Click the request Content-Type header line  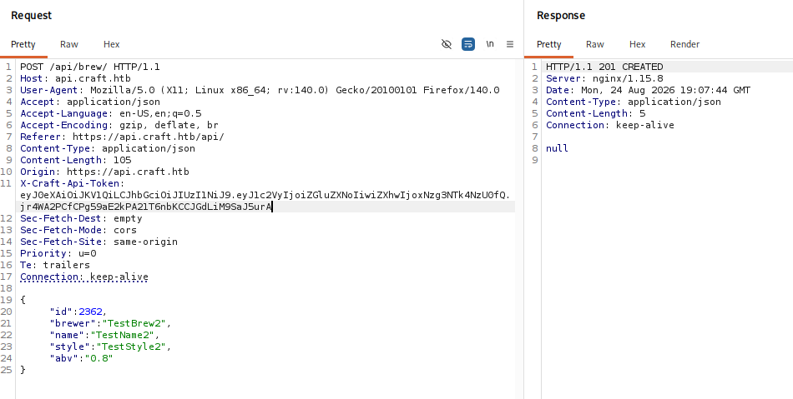point(108,148)
